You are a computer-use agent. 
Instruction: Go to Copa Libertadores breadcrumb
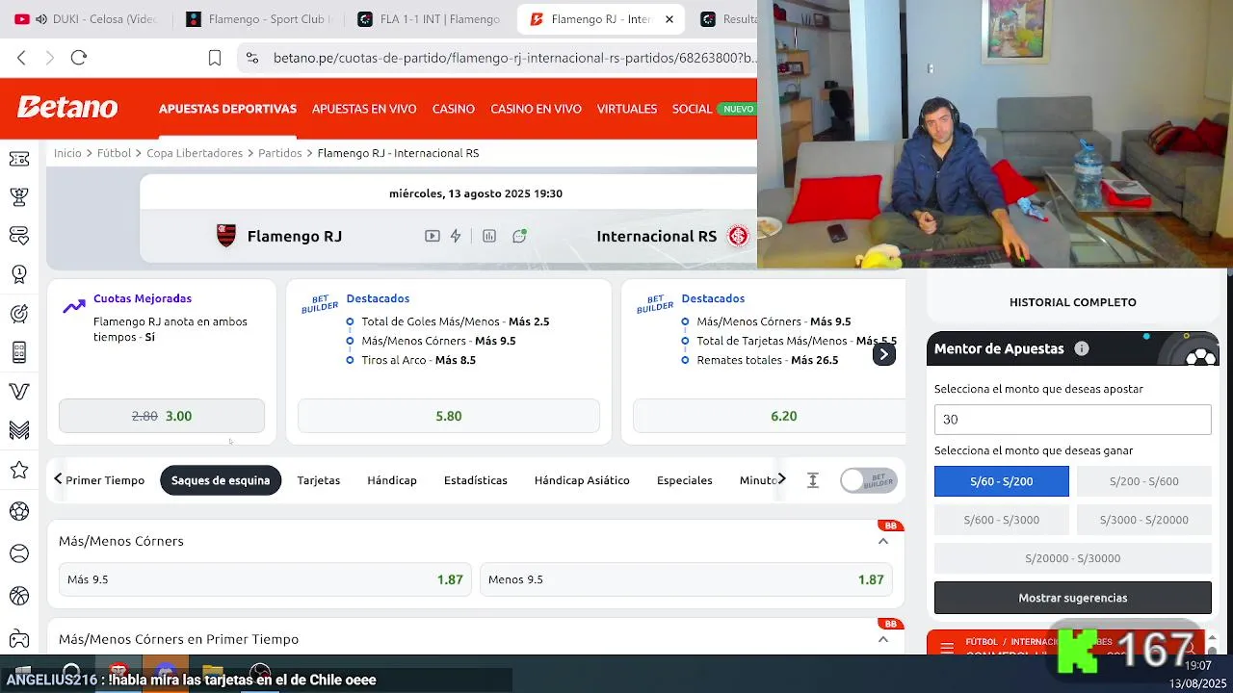click(195, 153)
